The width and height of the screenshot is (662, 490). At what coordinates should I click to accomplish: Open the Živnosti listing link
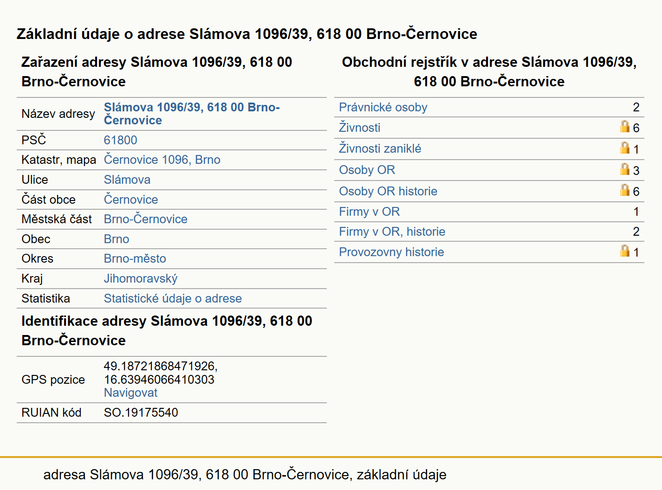(360, 127)
